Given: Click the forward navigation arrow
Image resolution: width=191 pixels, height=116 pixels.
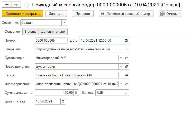Looking at the screenshot, I should (x=16, y=5).
